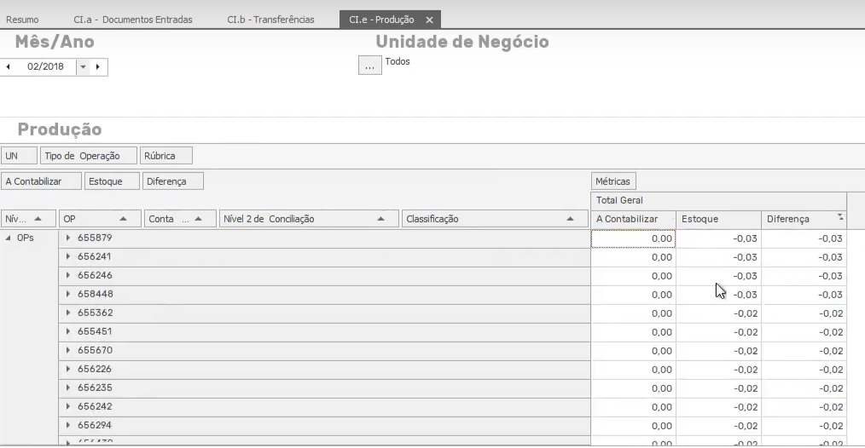Click the A Contabilizar data field button

[x=42, y=181]
